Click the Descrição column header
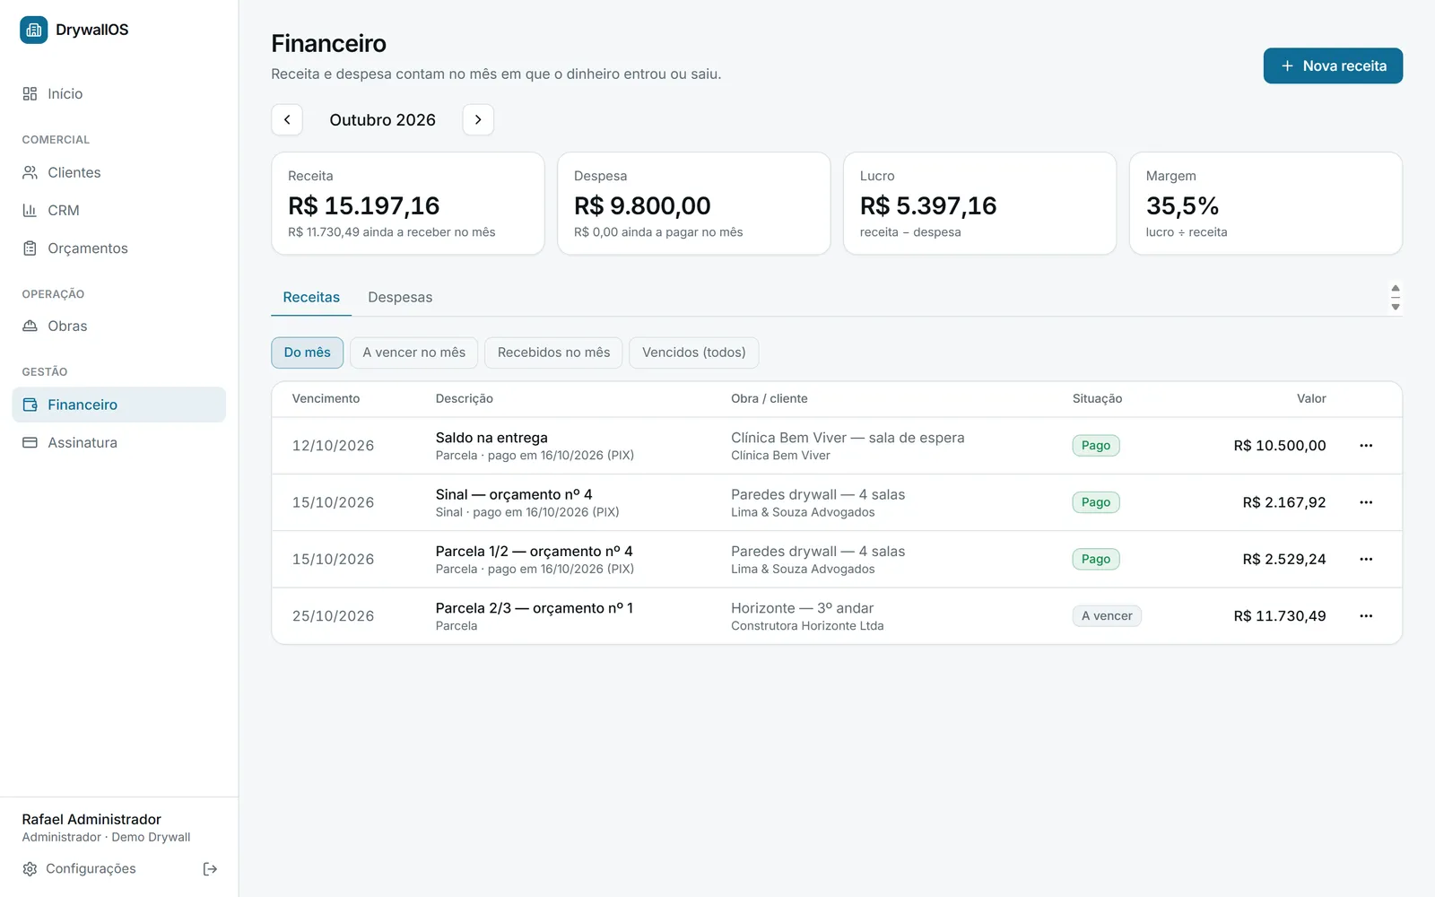Viewport: 1435px width, 897px height. [x=465, y=399]
